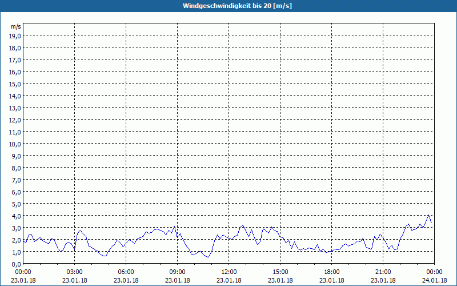Click the 03:00 time axis label
This screenshot has height=286, width=457.
pyautogui.click(x=75, y=272)
